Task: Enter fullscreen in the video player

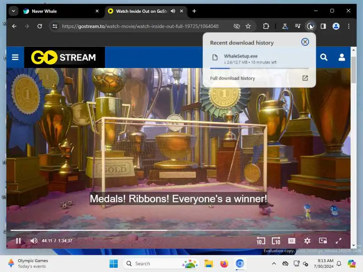Action: pos(339,241)
